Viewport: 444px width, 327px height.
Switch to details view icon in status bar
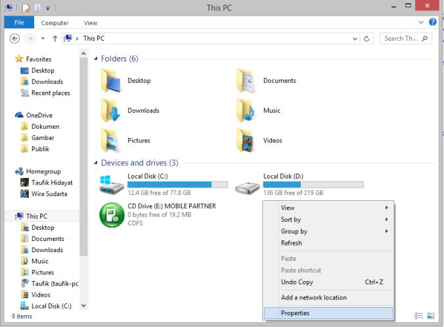click(418, 316)
